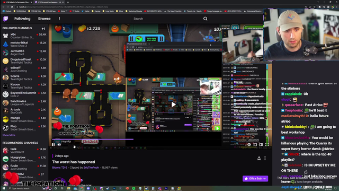The height and width of the screenshot is (191, 339).
Task: Open Discord from the taskbar
Action: click(x=88, y=188)
